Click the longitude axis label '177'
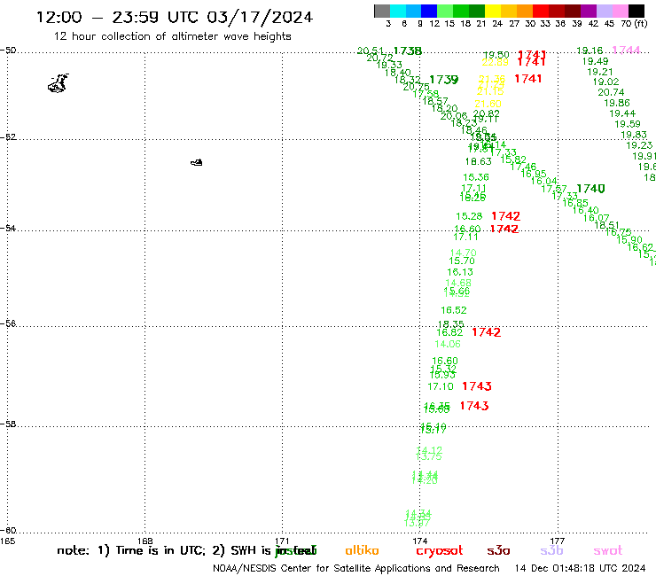This screenshot has height=576, width=656. (558, 541)
